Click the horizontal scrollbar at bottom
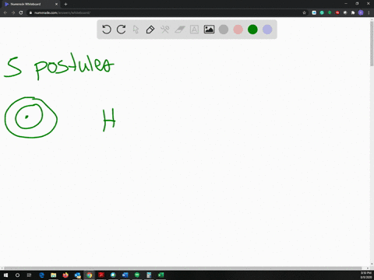374x280 pixels. click(183, 268)
